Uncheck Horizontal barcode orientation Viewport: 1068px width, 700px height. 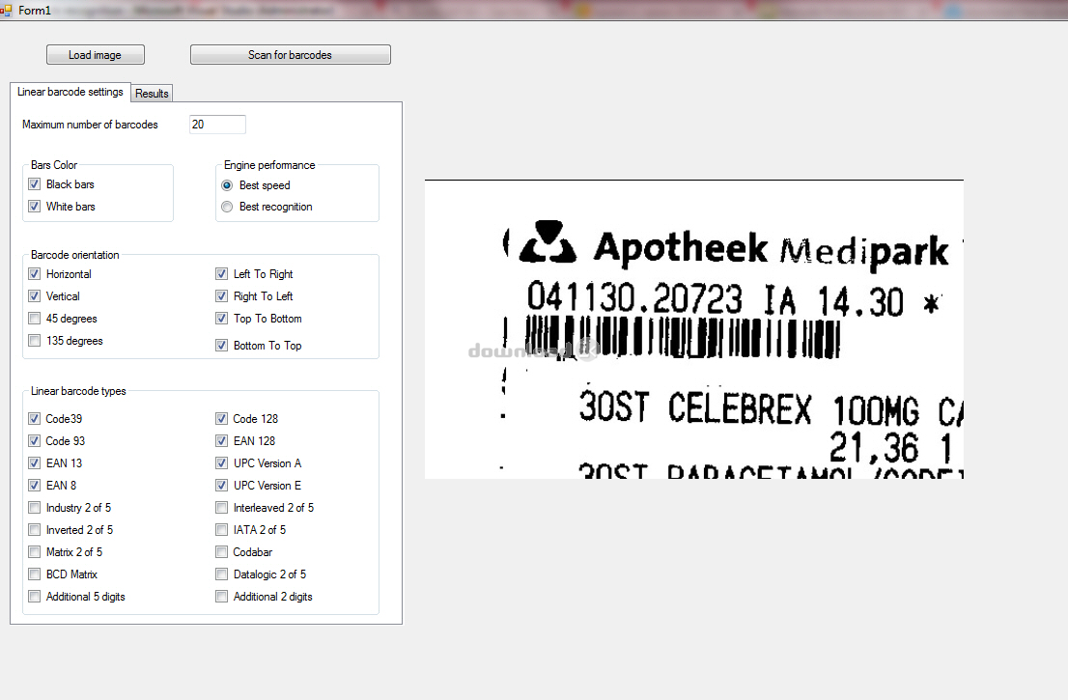[35, 274]
